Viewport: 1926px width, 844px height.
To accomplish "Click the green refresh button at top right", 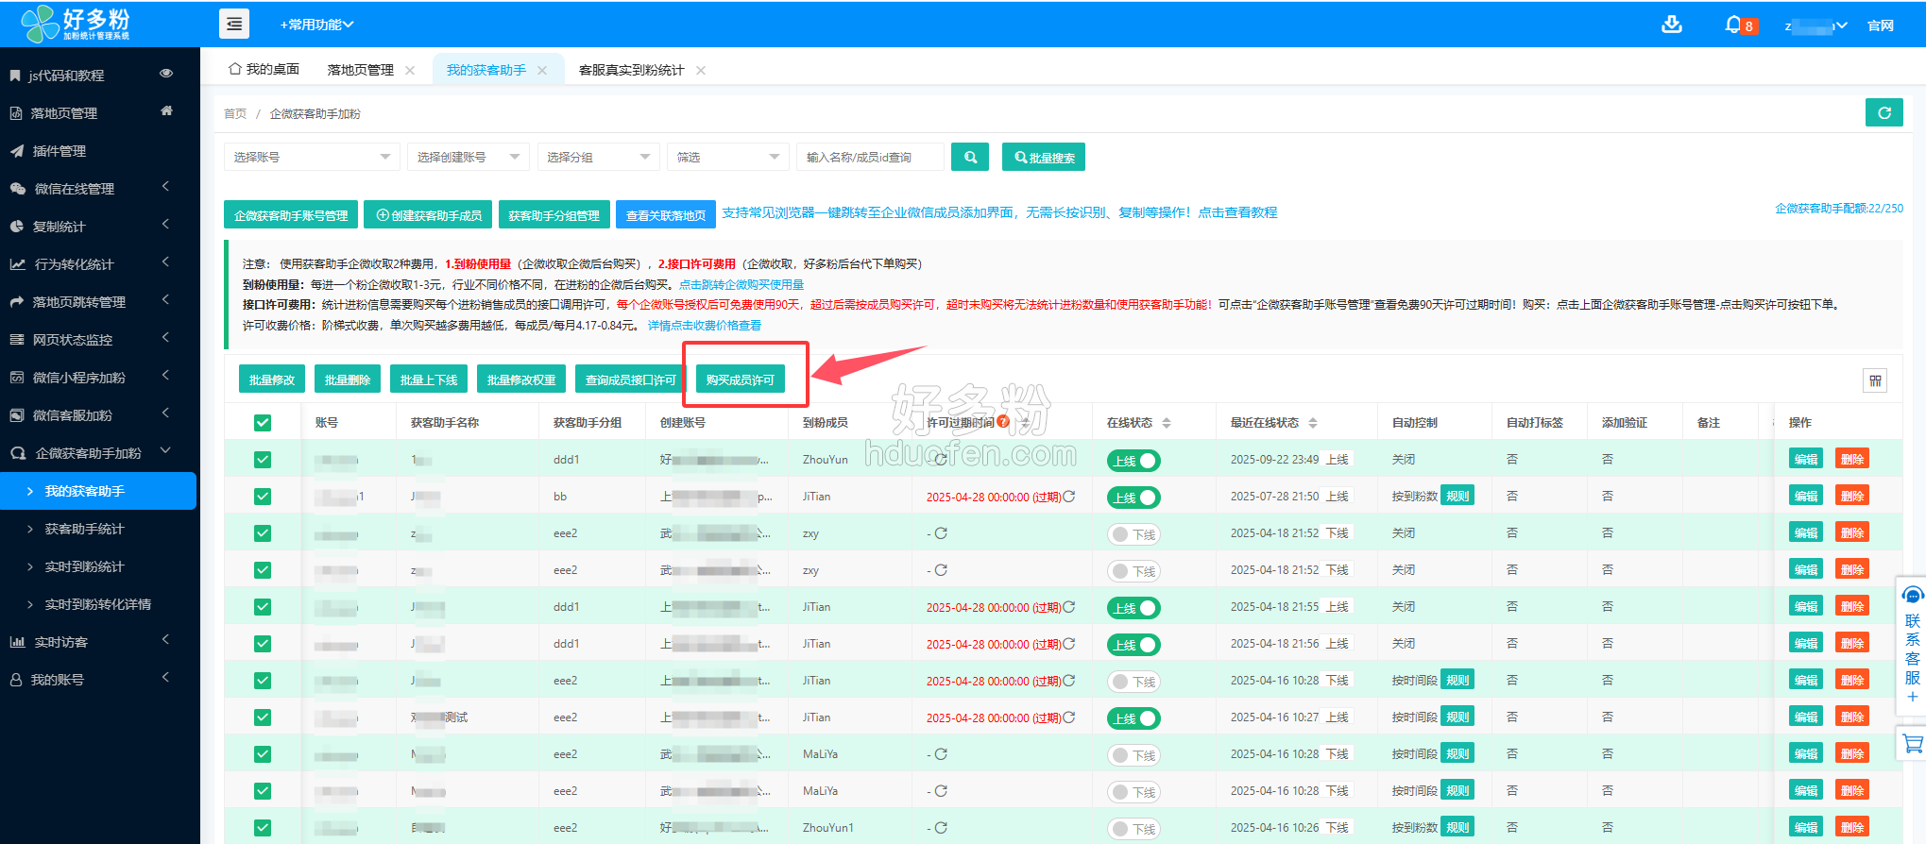I will [1883, 112].
